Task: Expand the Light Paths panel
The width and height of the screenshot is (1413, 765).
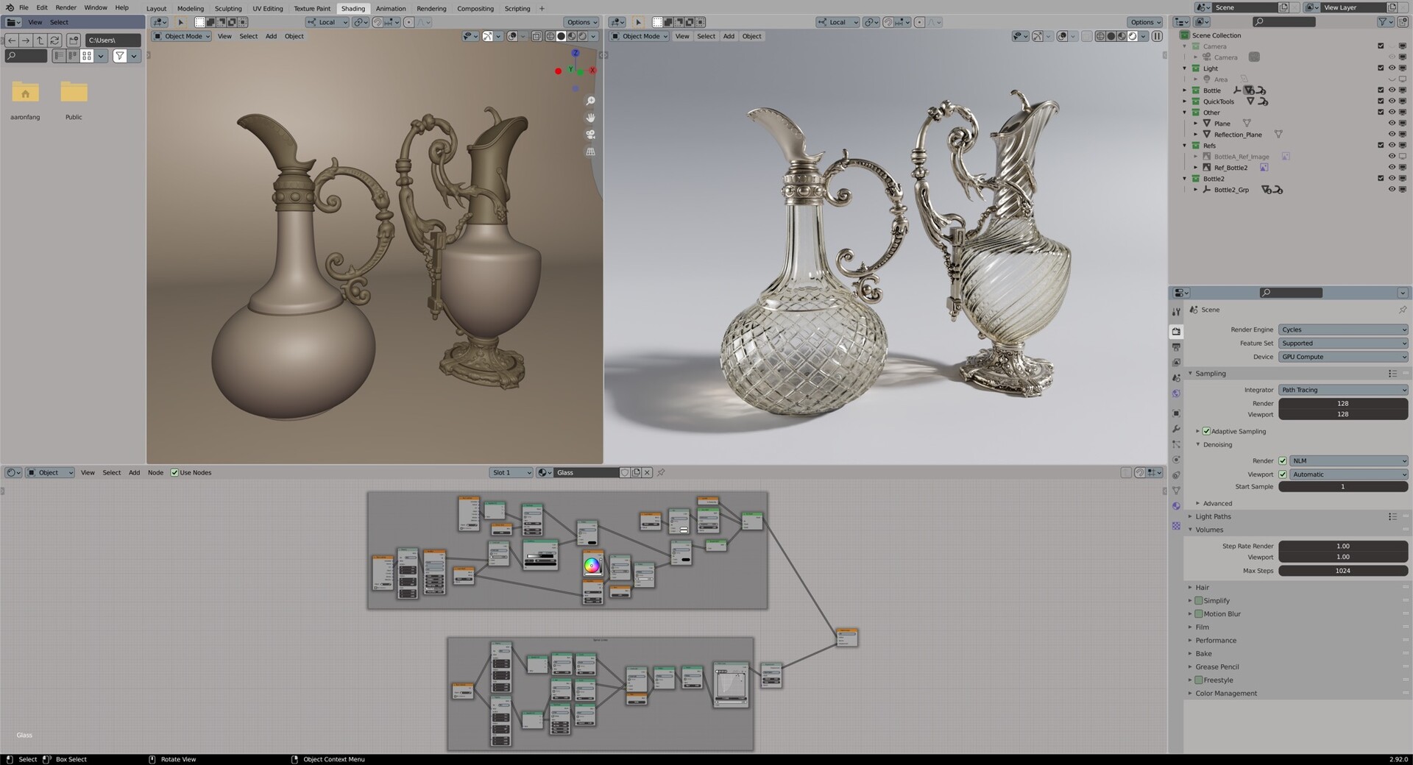Action: [x=1213, y=516]
